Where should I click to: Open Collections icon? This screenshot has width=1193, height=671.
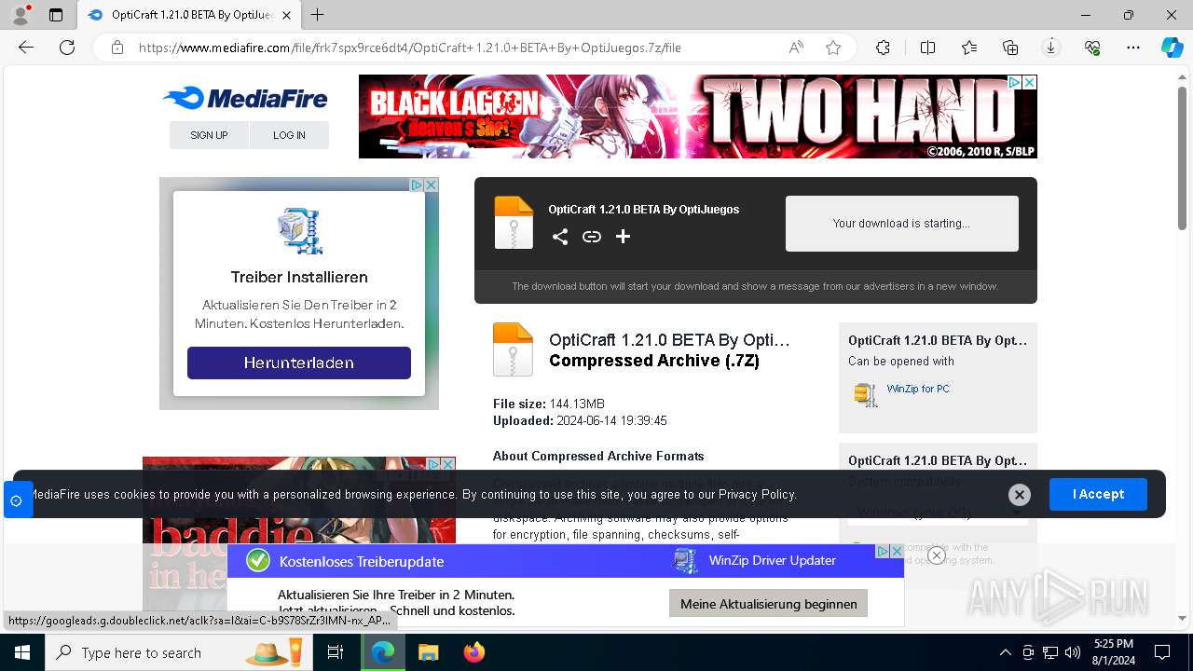1010,48
